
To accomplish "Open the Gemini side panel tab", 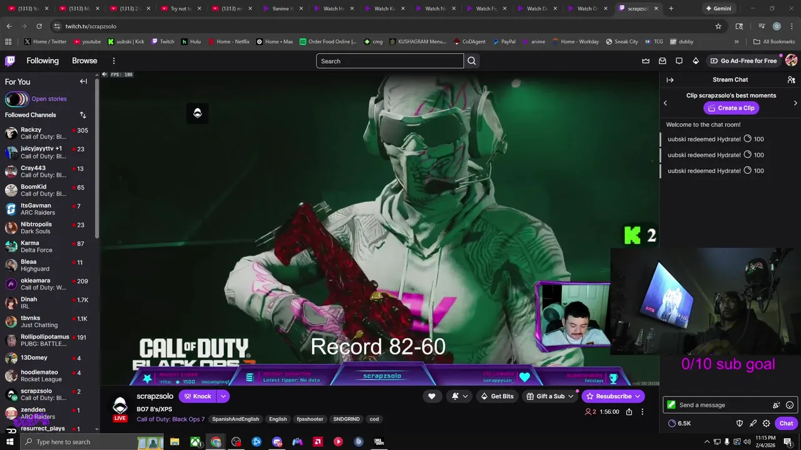I will [718, 9].
